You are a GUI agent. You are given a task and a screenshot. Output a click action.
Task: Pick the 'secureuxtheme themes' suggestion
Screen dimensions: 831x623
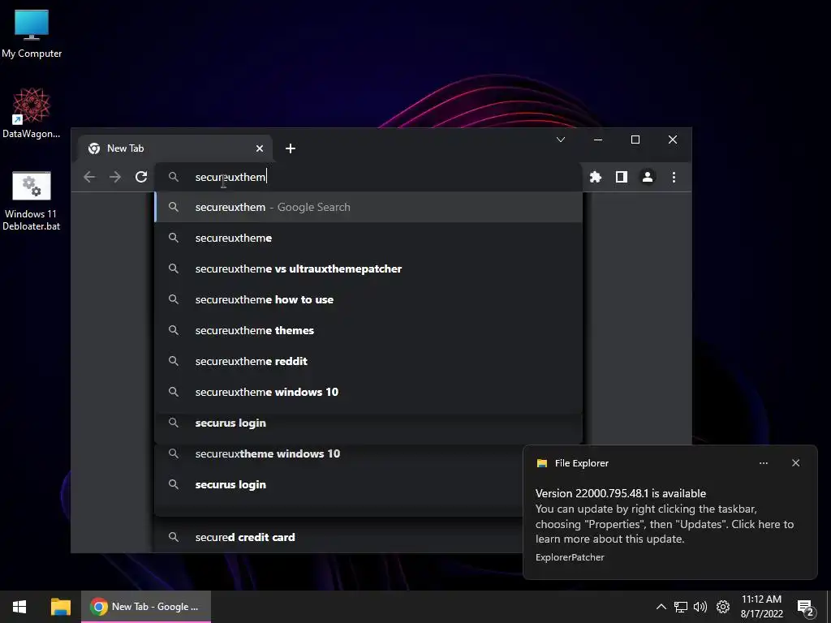369,330
